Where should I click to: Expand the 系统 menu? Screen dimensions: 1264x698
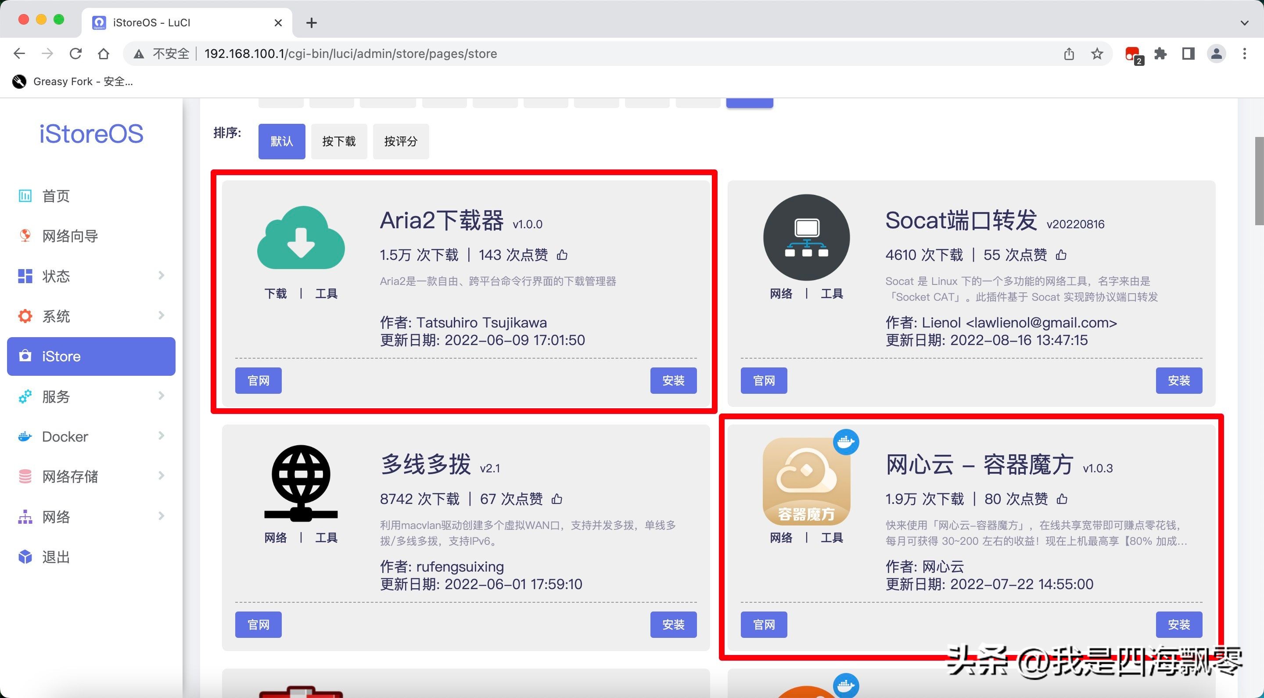(162, 316)
